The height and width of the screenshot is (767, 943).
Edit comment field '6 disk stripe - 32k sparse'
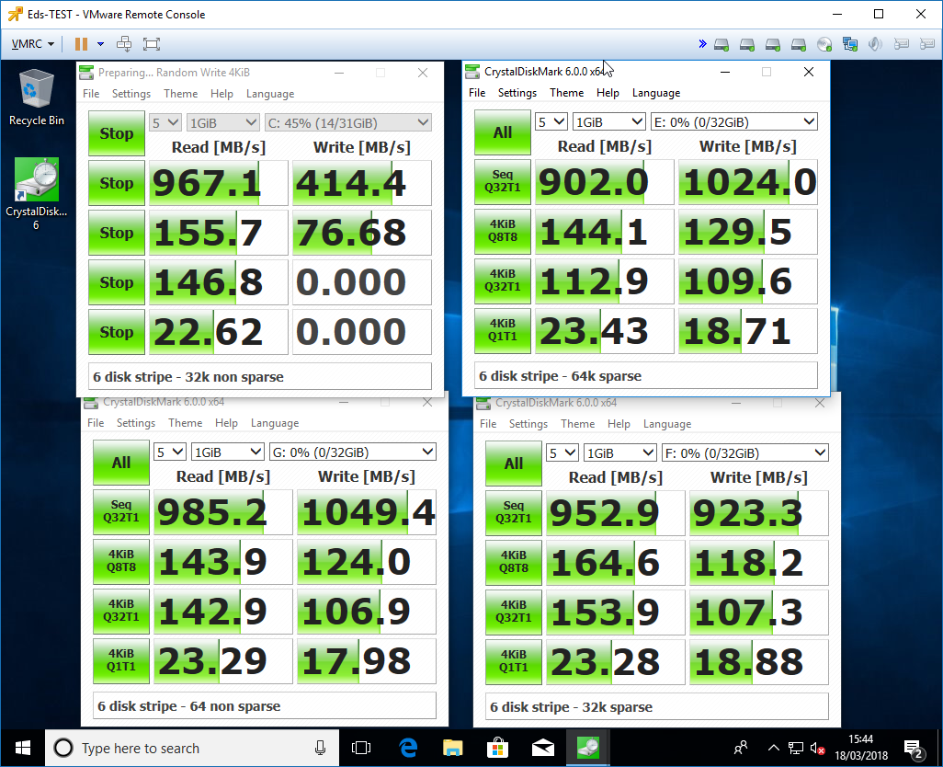657,707
